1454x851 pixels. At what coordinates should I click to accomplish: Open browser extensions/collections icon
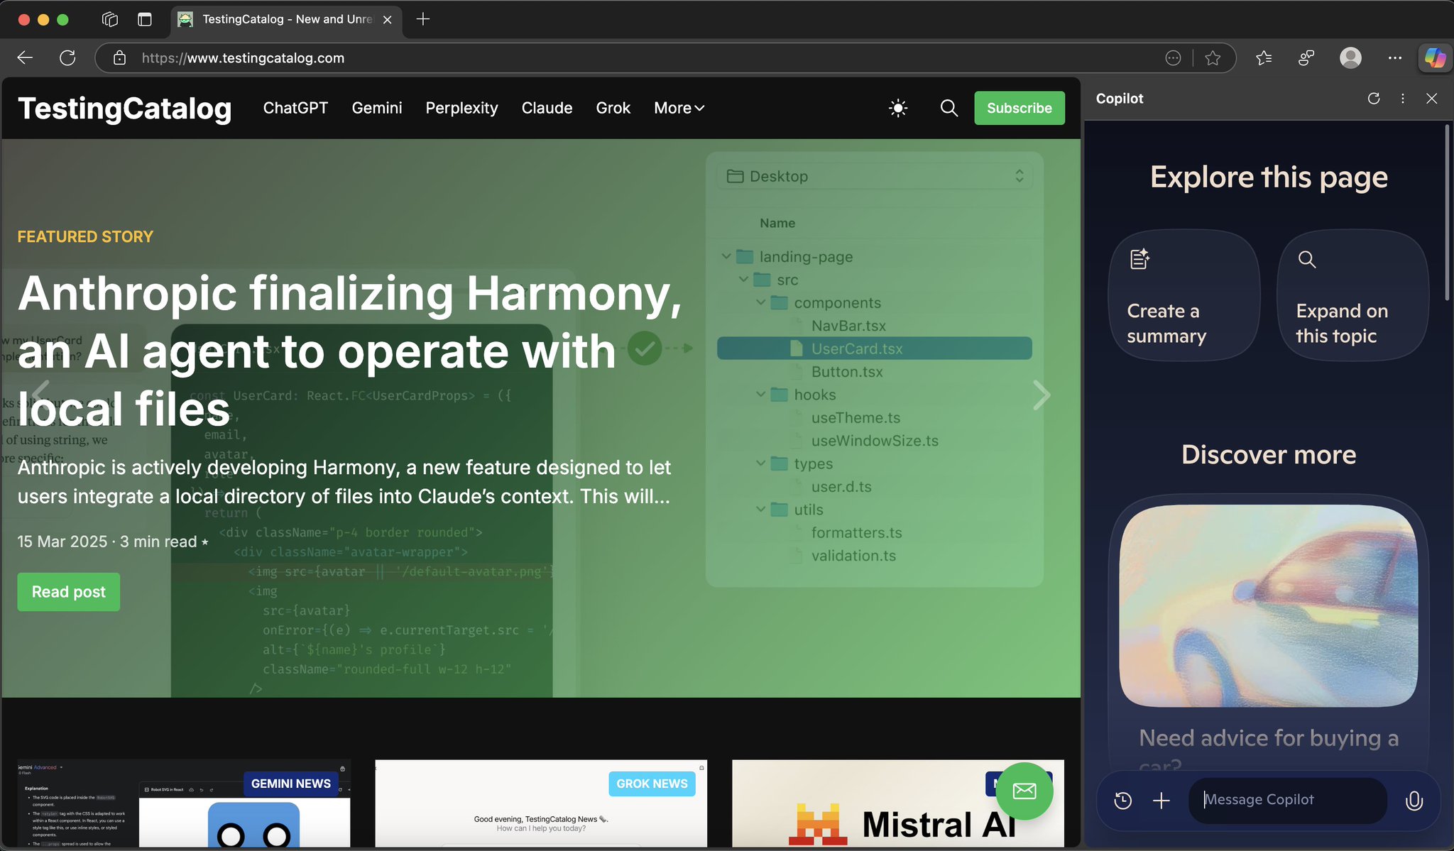(x=1306, y=58)
